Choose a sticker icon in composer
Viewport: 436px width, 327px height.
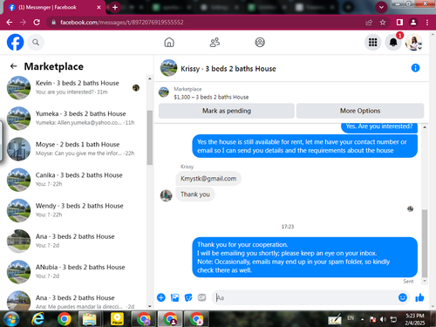pyautogui.click(x=188, y=297)
